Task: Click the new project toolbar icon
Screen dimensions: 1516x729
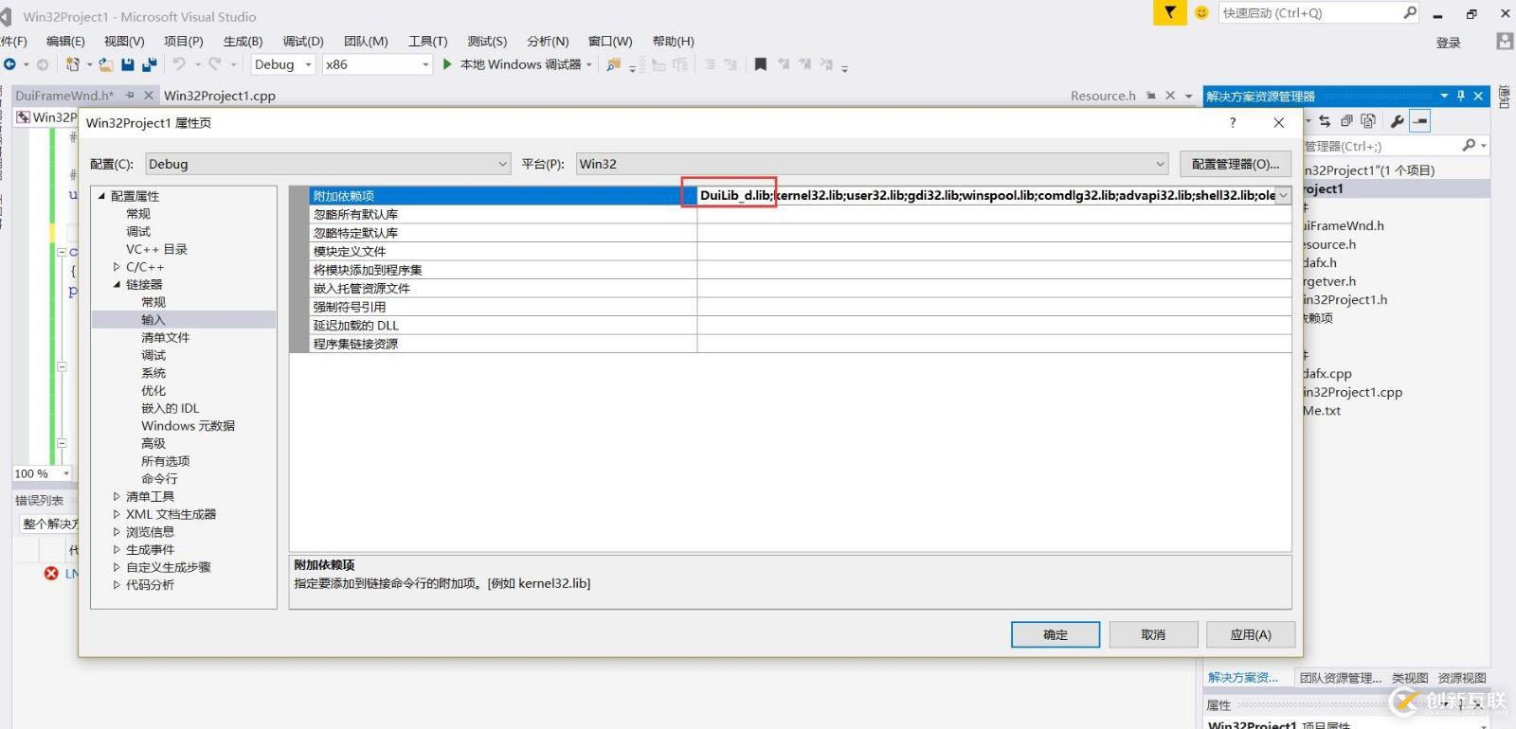Action: [x=73, y=64]
